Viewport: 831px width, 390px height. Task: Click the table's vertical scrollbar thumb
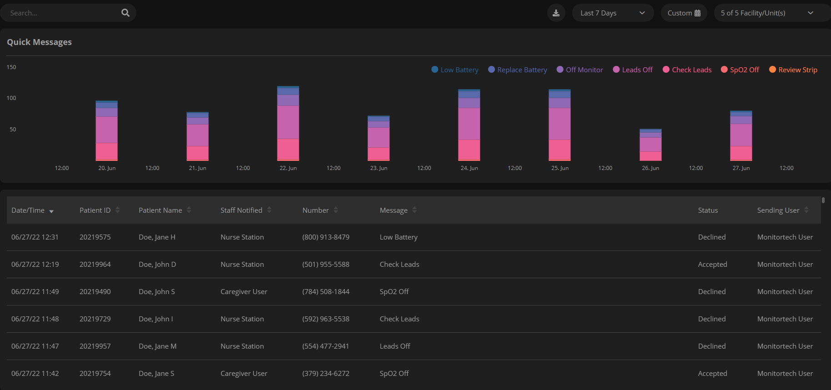point(823,200)
